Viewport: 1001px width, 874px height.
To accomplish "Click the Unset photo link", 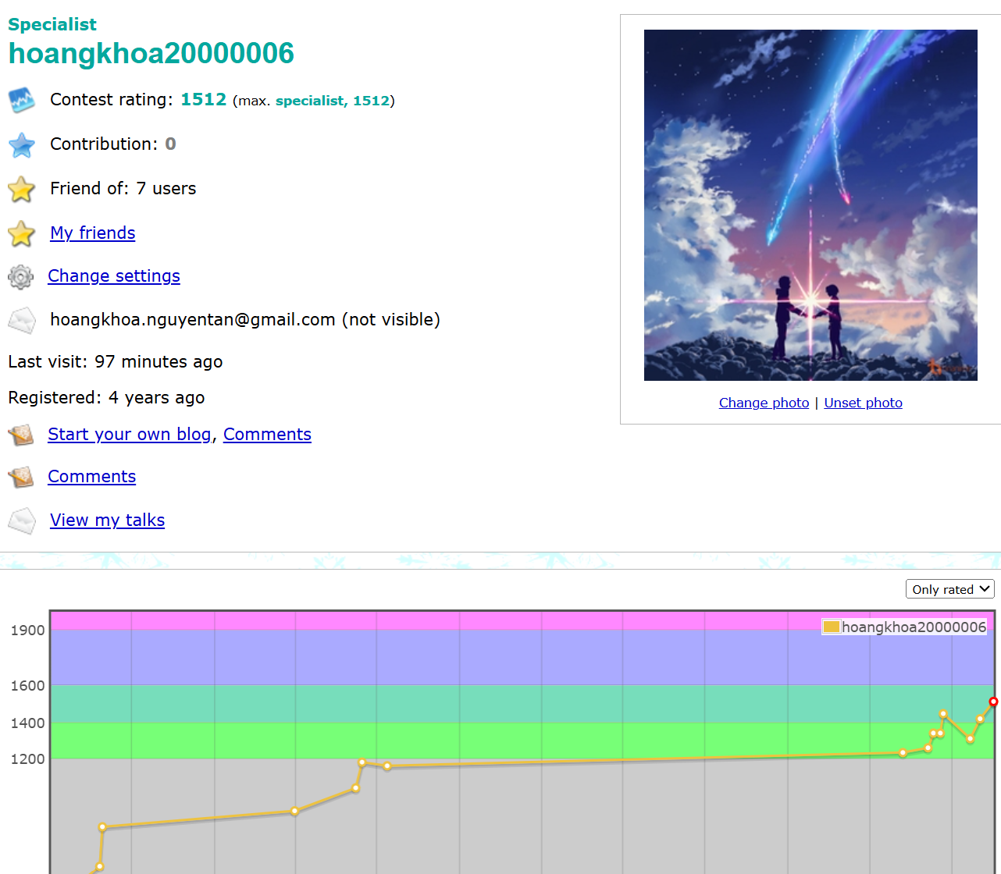I will click(x=863, y=403).
